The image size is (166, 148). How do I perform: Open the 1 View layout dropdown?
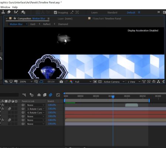tap(134, 82)
